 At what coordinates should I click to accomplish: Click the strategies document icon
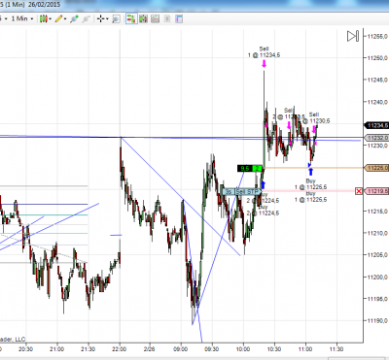pyautogui.click(x=167, y=18)
